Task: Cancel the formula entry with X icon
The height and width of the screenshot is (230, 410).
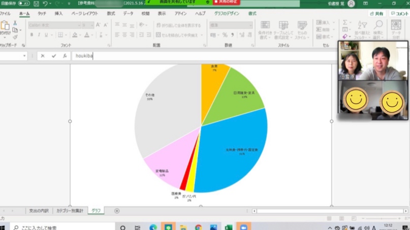Action: pyautogui.click(x=43, y=56)
